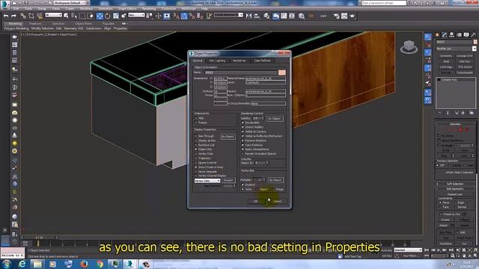Toggle the 3D Snaps icon
The image size is (479, 269).
pyautogui.click(x=176, y=16)
